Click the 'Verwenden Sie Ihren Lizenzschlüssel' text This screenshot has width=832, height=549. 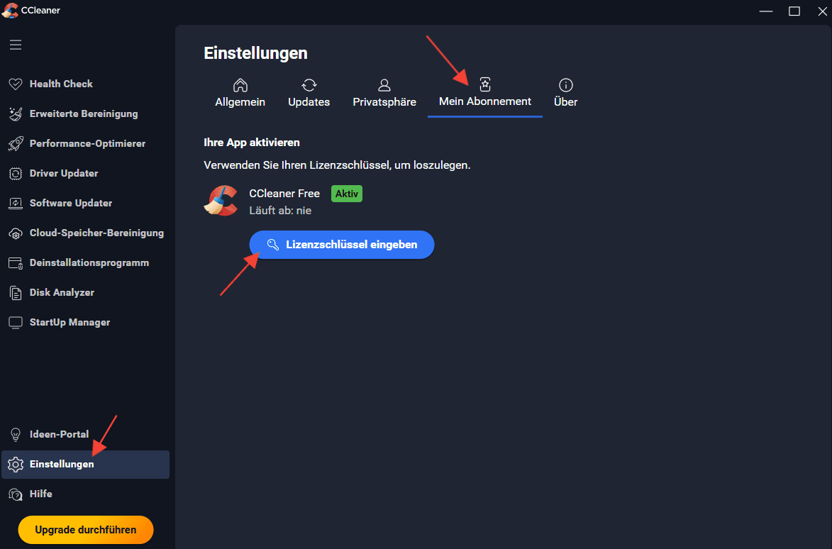pyautogui.click(x=337, y=165)
